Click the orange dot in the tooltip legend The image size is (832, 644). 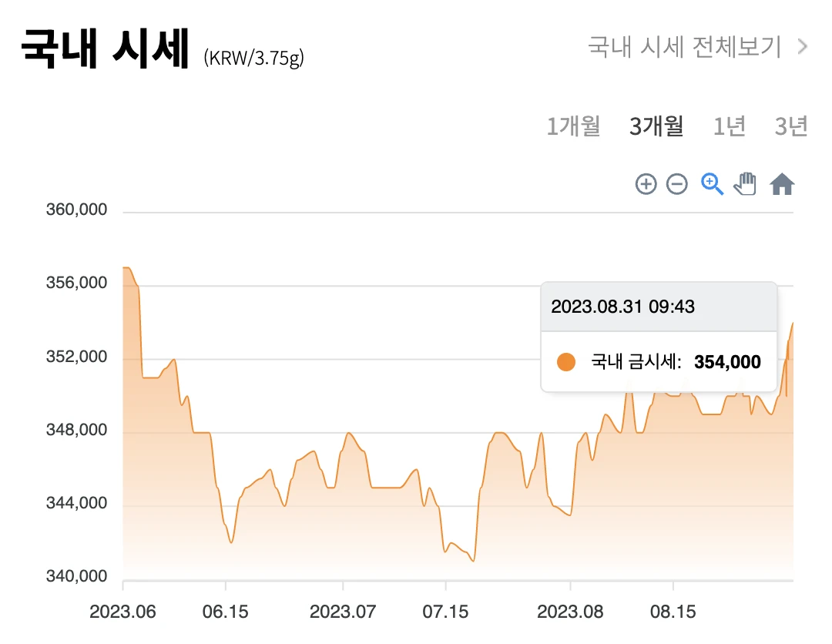click(x=565, y=361)
